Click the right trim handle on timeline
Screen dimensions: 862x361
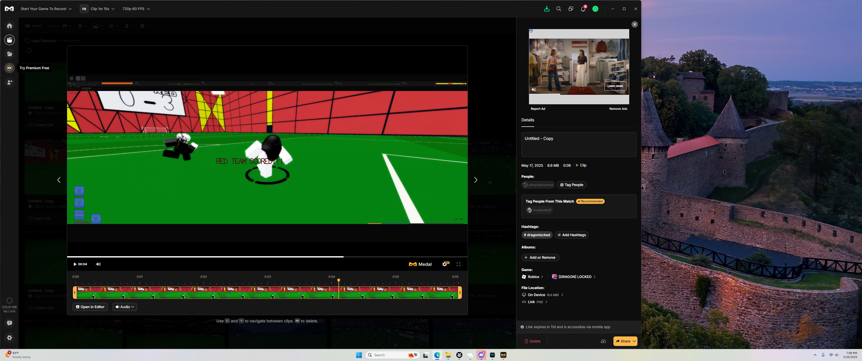coord(460,292)
